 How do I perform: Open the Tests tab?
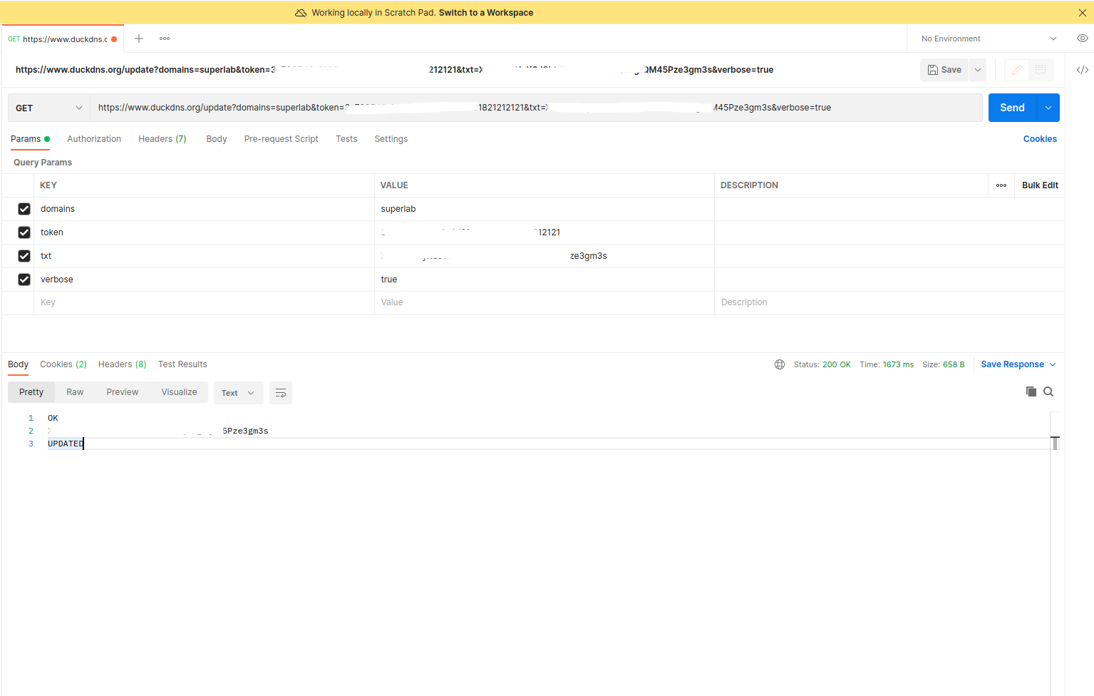(346, 139)
